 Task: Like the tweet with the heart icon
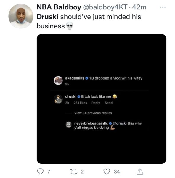coord(107,171)
